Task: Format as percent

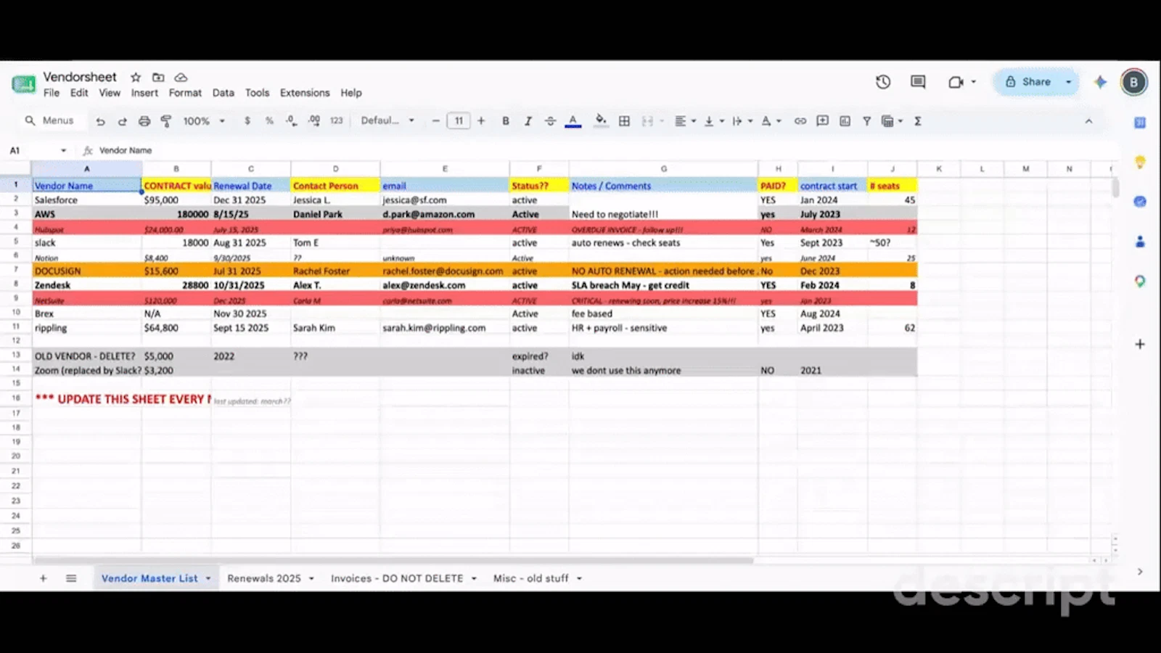Action: coord(269,121)
